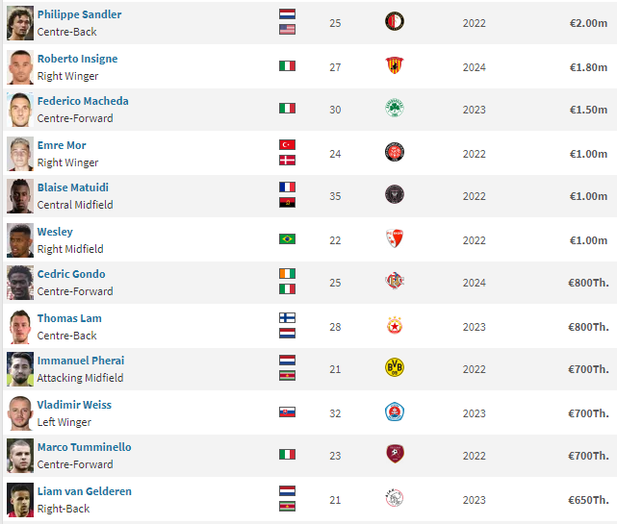617x524 pixels.
Task: Click the club crest in Philippe Sandler's row
Action: click(395, 21)
